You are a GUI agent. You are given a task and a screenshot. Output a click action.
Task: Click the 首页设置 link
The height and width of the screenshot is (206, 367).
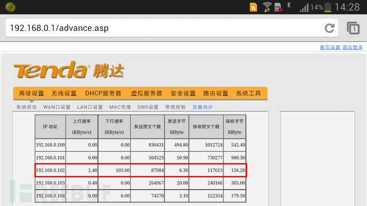click(330, 47)
